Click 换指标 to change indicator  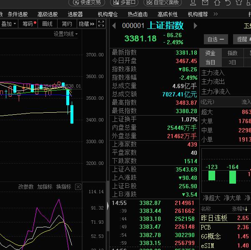click(63, 187)
